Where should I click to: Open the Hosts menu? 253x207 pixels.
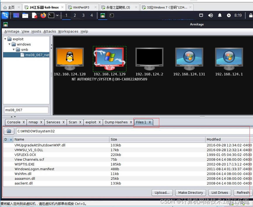(36, 31)
